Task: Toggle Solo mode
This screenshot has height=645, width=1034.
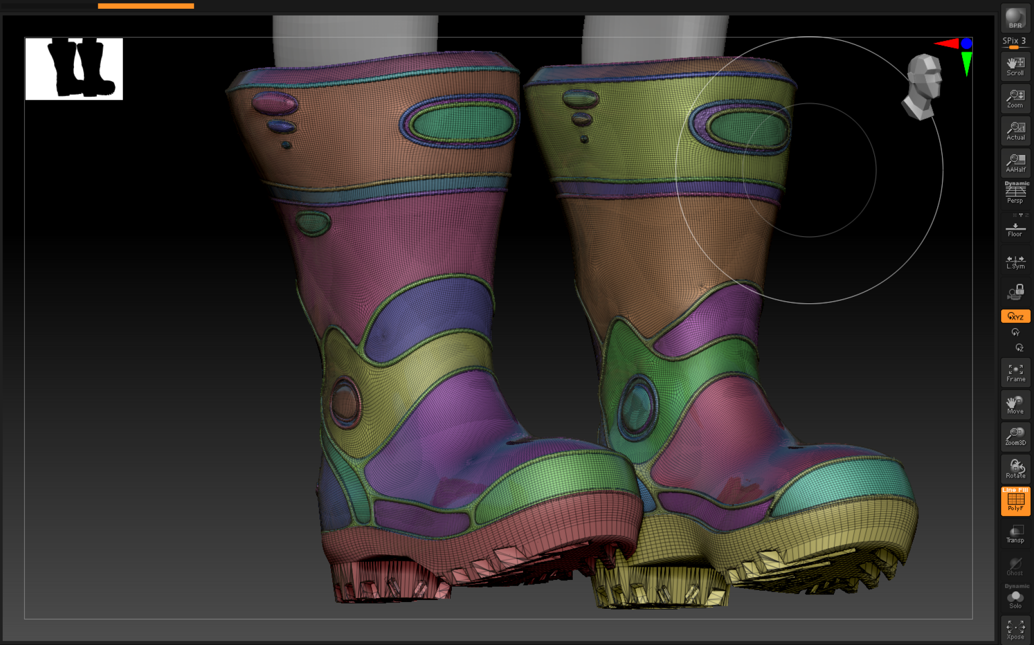Action: click(x=1015, y=597)
